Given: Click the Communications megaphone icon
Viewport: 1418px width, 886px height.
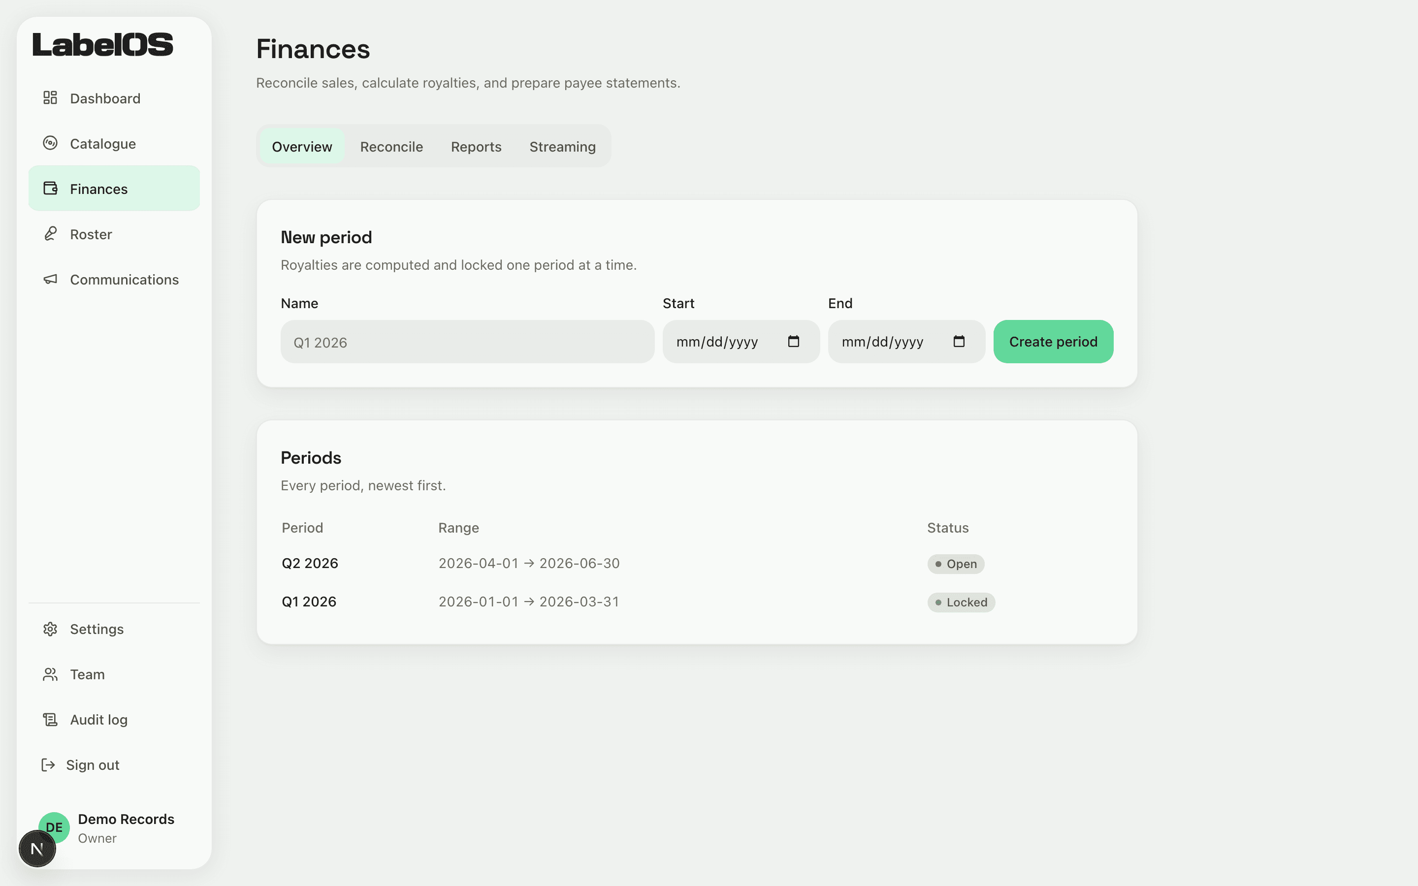Looking at the screenshot, I should pyautogui.click(x=50, y=279).
